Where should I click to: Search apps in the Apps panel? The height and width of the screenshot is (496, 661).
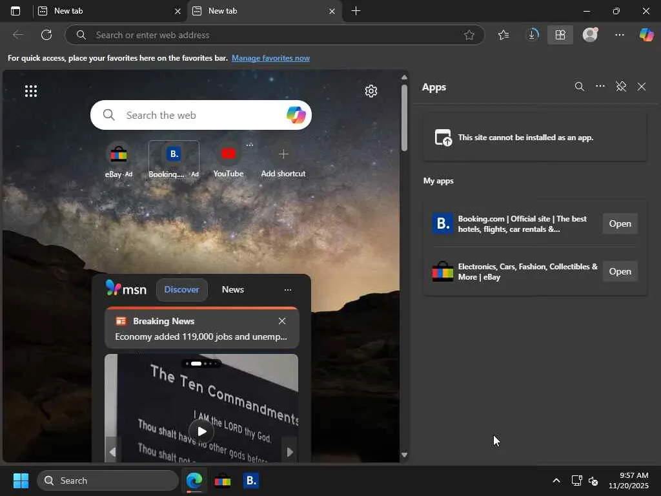coord(579,87)
